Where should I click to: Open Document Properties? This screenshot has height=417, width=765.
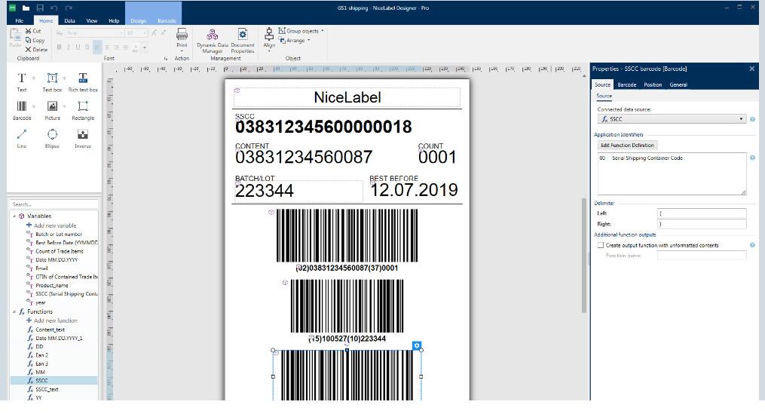click(243, 41)
